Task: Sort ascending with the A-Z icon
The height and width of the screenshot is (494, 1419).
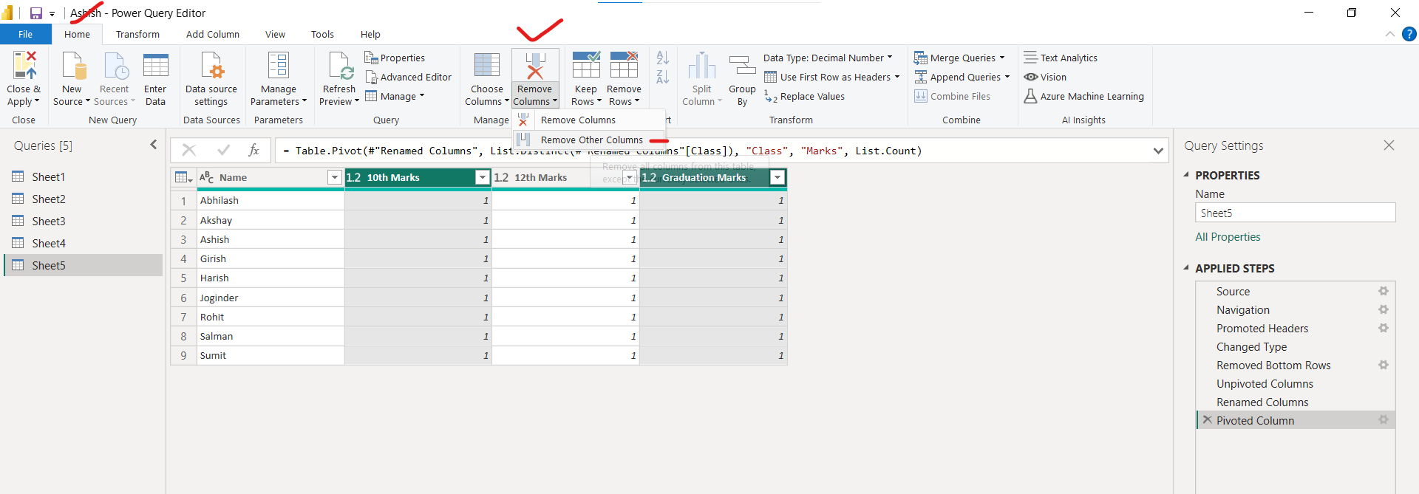Action: pyautogui.click(x=662, y=58)
